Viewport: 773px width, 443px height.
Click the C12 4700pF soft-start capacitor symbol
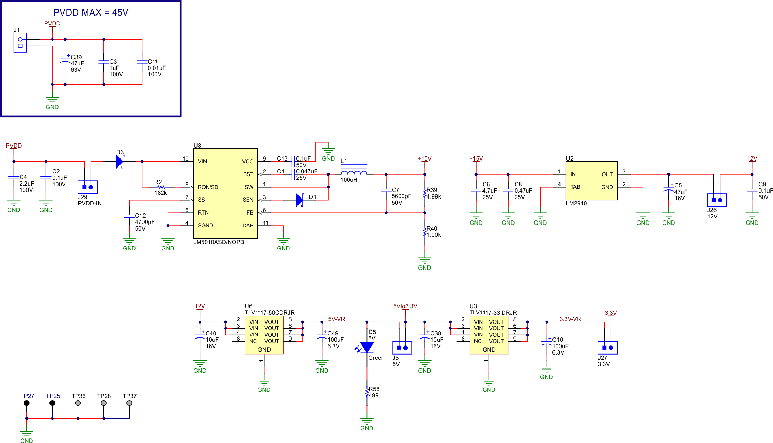(129, 216)
